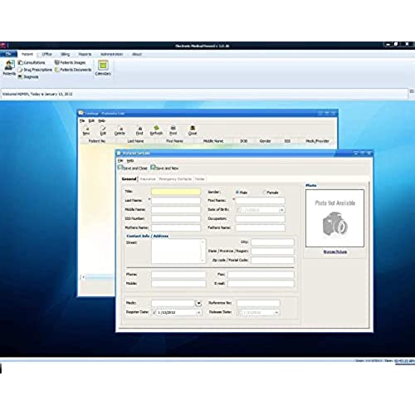
Task: Open the Date of Birth date picker dropdown
Action: click(x=281, y=210)
